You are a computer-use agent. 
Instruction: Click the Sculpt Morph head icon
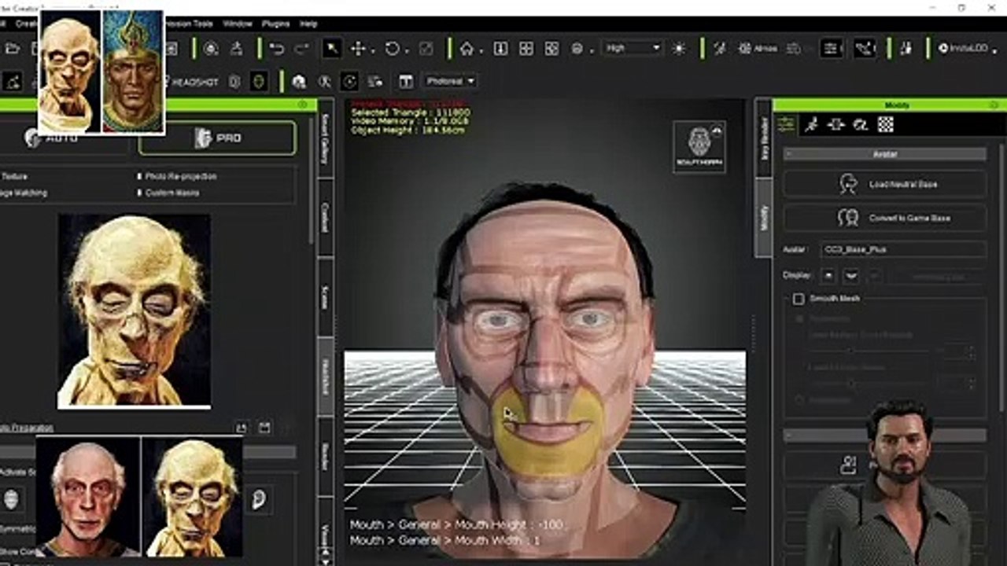(x=700, y=146)
